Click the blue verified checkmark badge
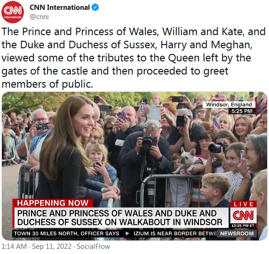The image size is (269, 254). 95,7
